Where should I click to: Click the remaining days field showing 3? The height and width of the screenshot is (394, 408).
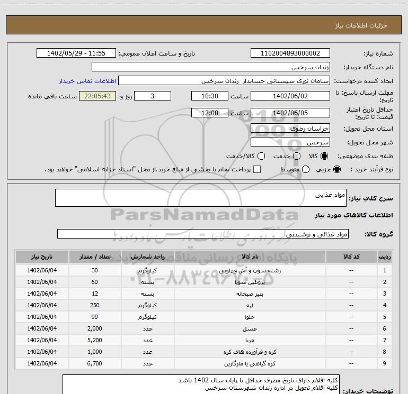[x=153, y=96]
